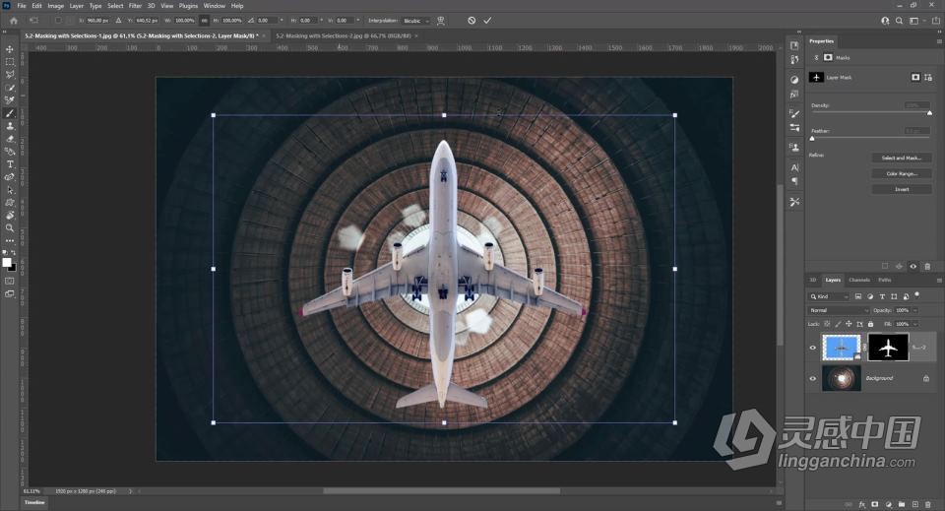Image resolution: width=945 pixels, height=511 pixels.
Task: Open the Adjustments collapsed panel icon
Action: pyautogui.click(x=794, y=80)
